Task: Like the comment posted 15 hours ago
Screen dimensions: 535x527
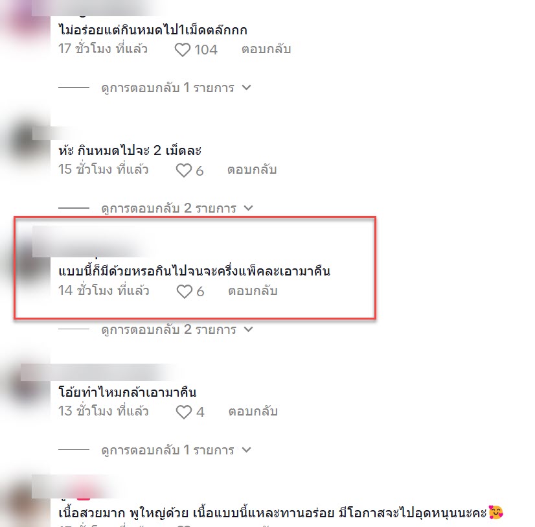Action: pos(183,170)
